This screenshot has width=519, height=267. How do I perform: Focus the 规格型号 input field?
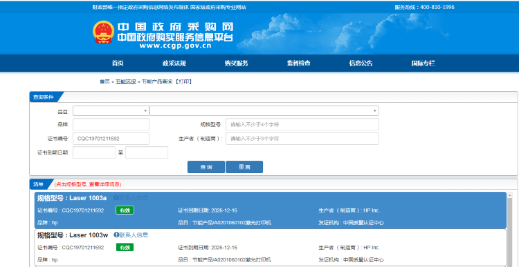302,125
